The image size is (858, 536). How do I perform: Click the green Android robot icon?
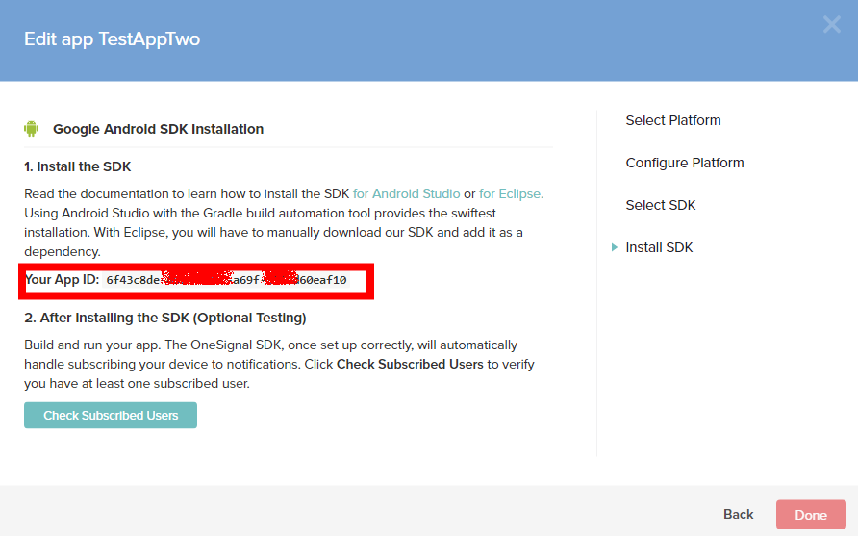pyautogui.click(x=31, y=129)
